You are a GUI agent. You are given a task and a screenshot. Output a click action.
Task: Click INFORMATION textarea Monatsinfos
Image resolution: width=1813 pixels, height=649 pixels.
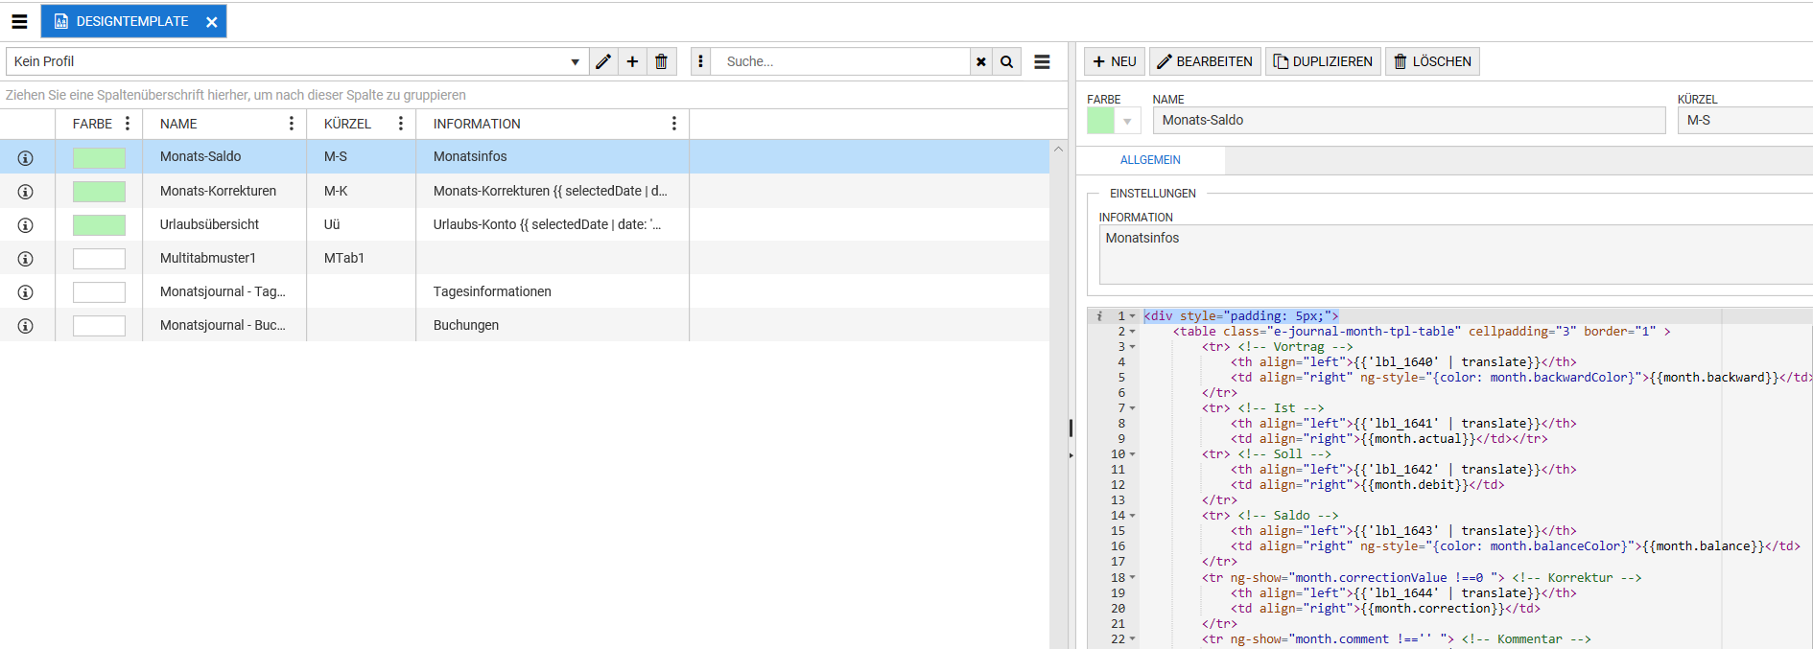pos(1455,254)
